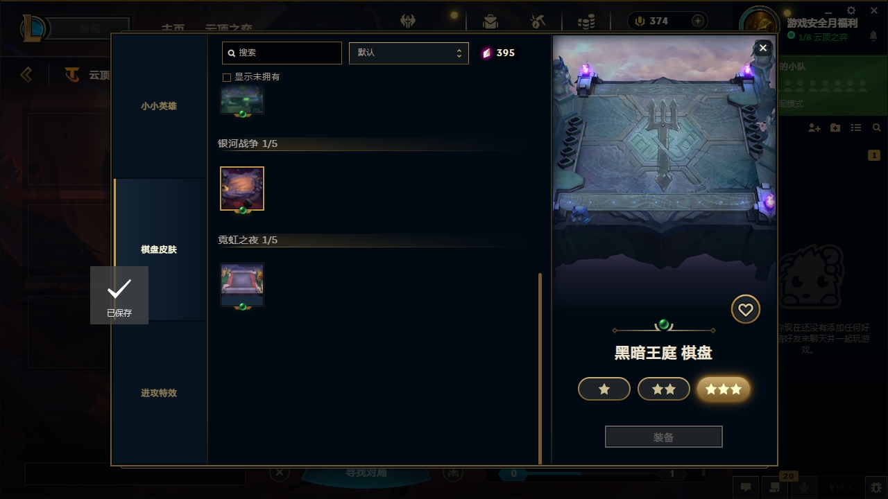Select the two-star board variant
The height and width of the screenshot is (499, 888).
point(664,389)
